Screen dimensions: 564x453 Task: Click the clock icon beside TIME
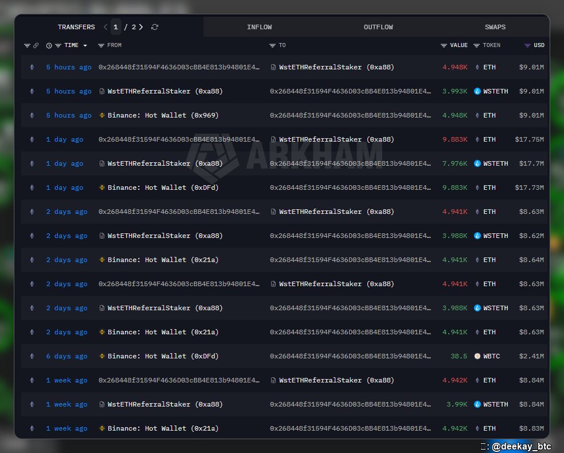click(49, 45)
